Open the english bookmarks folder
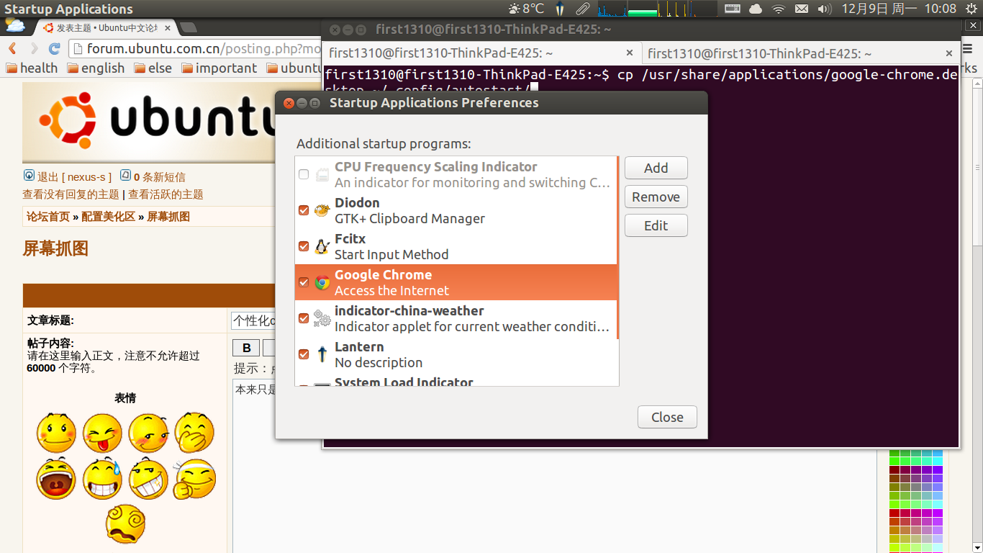983x553 pixels. tap(96, 68)
